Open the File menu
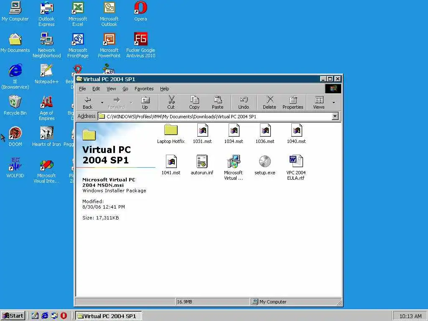The height and width of the screenshot is (321, 428). pos(82,89)
